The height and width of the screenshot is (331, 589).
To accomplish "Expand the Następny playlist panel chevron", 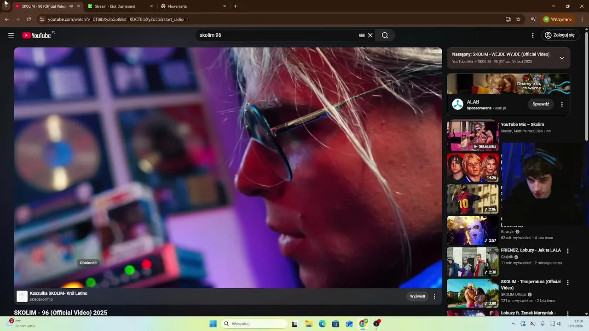I will coord(562,58).
